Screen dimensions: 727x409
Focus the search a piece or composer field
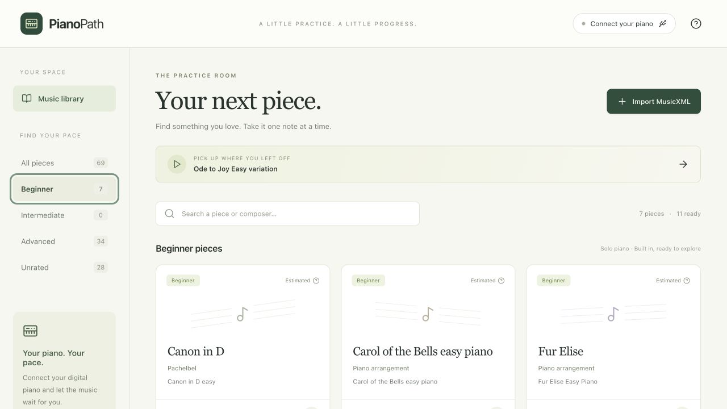click(287, 214)
